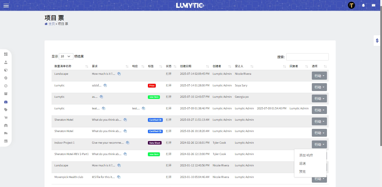
Task: Sort by 要求 column
Action: [x=127, y=66]
